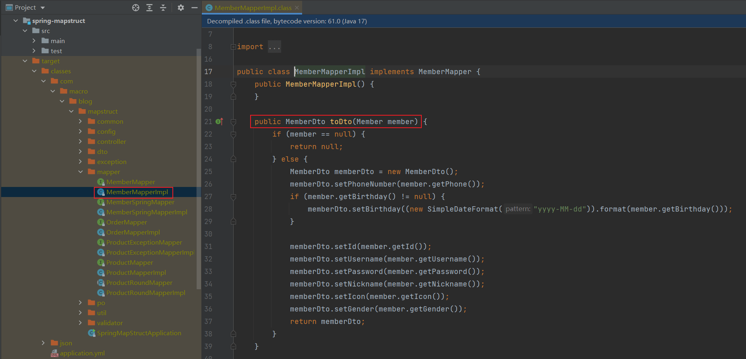Image resolution: width=746 pixels, height=359 pixels.
Task: Select the SpringMapStructApplication class icon
Action: [x=92, y=333]
